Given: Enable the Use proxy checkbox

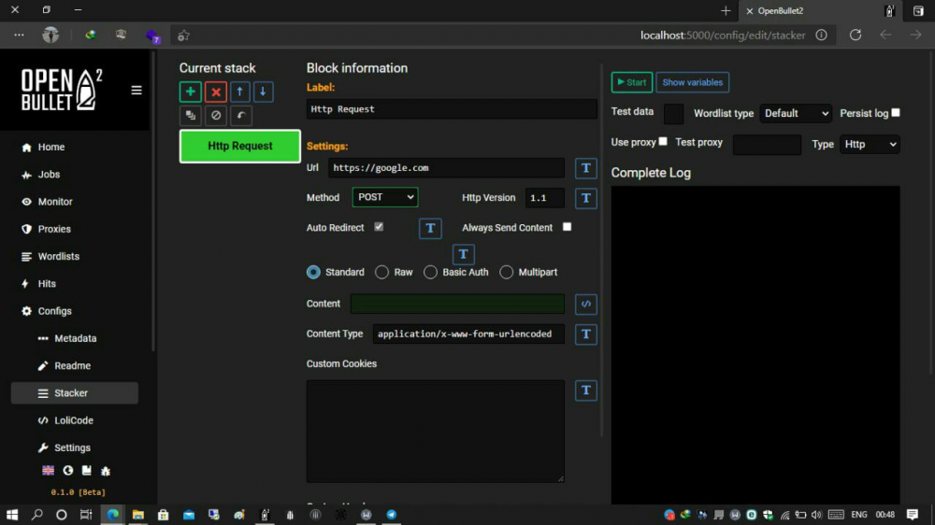Looking at the screenshot, I should point(663,141).
